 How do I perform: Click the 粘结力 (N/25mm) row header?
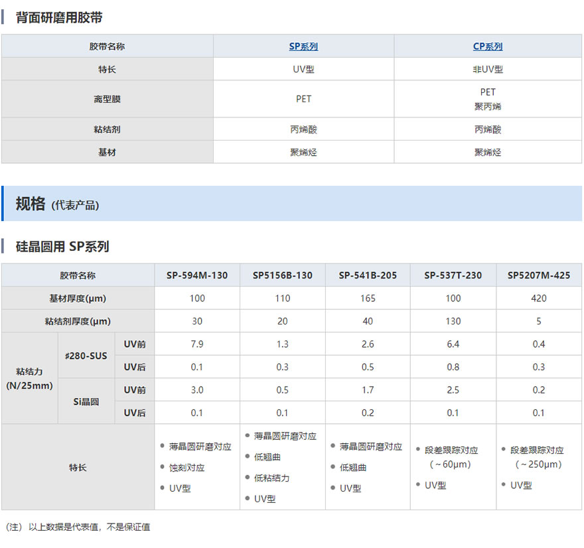click(29, 378)
